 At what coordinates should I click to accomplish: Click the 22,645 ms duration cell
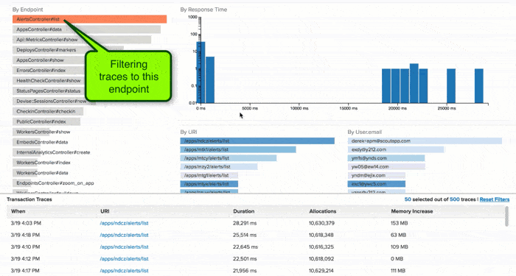[x=245, y=247]
